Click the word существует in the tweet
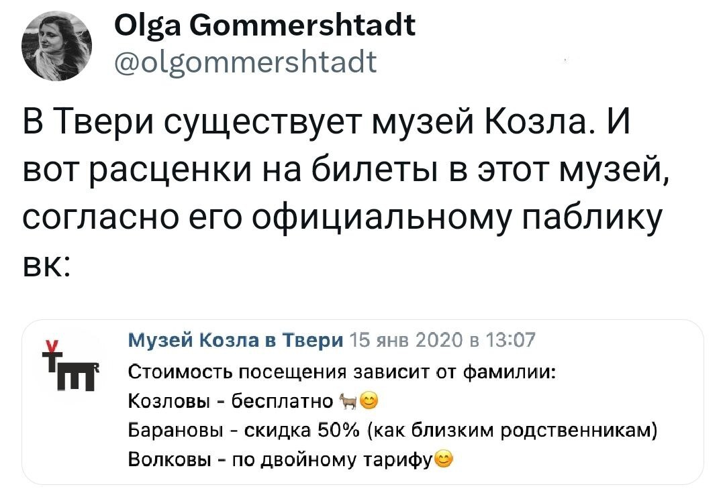Viewport: 725px width, 491px height. (272, 125)
